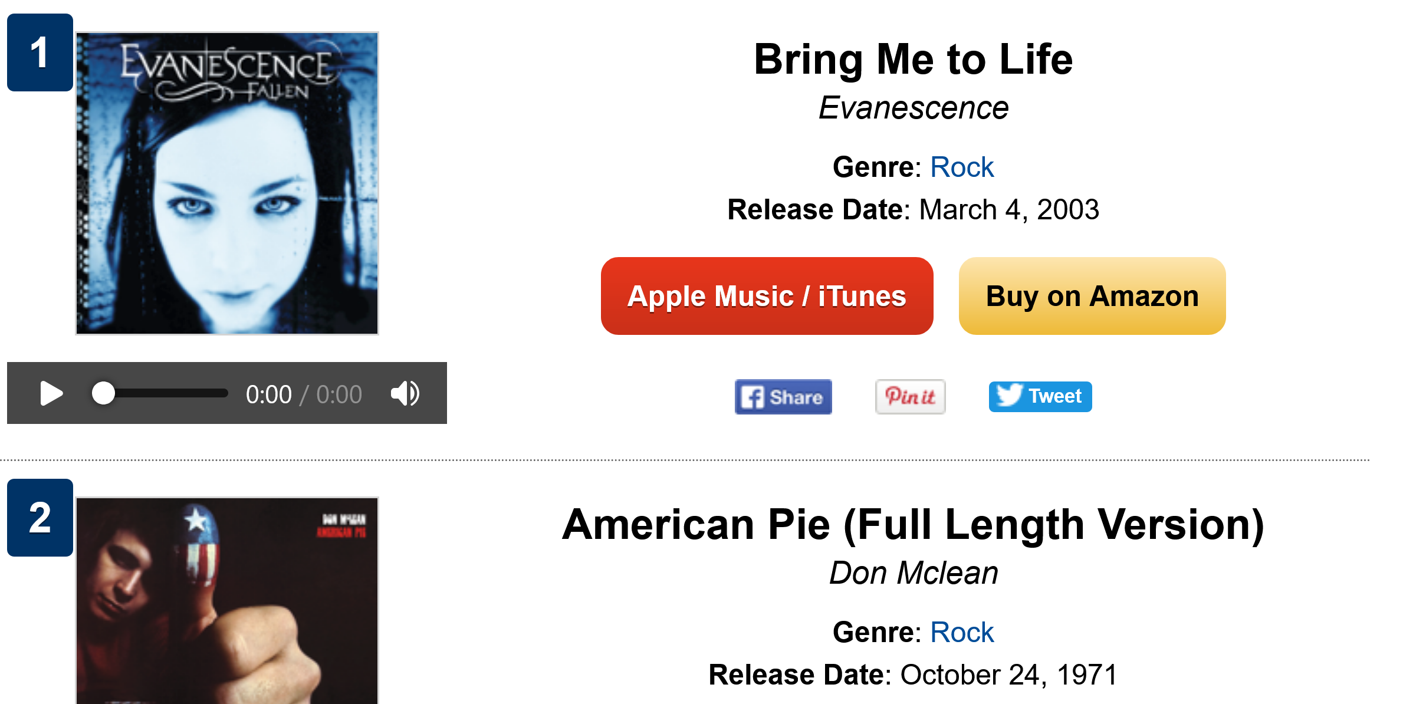The image size is (1403, 704).
Task: Click the American Pie album cover
Action: [227, 601]
